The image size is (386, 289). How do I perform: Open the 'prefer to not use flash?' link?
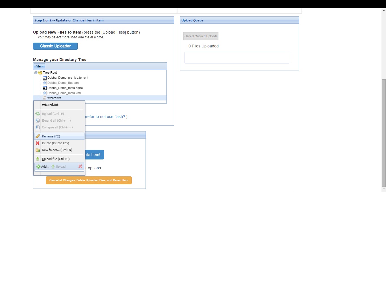click(105, 117)
